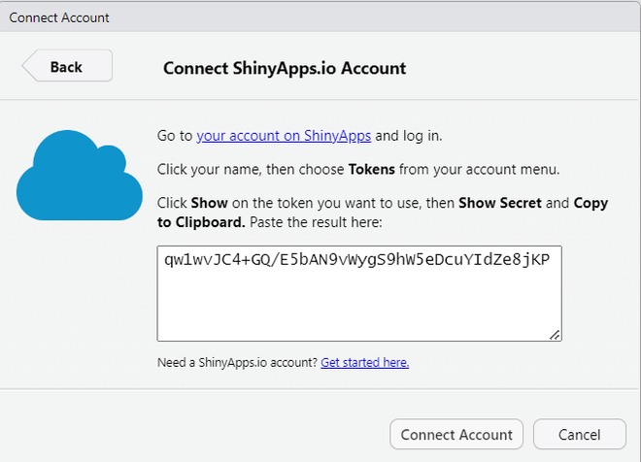
Task: Click the 'Connect ShinyApps.io Account' heading
Action: pos(284,68)
